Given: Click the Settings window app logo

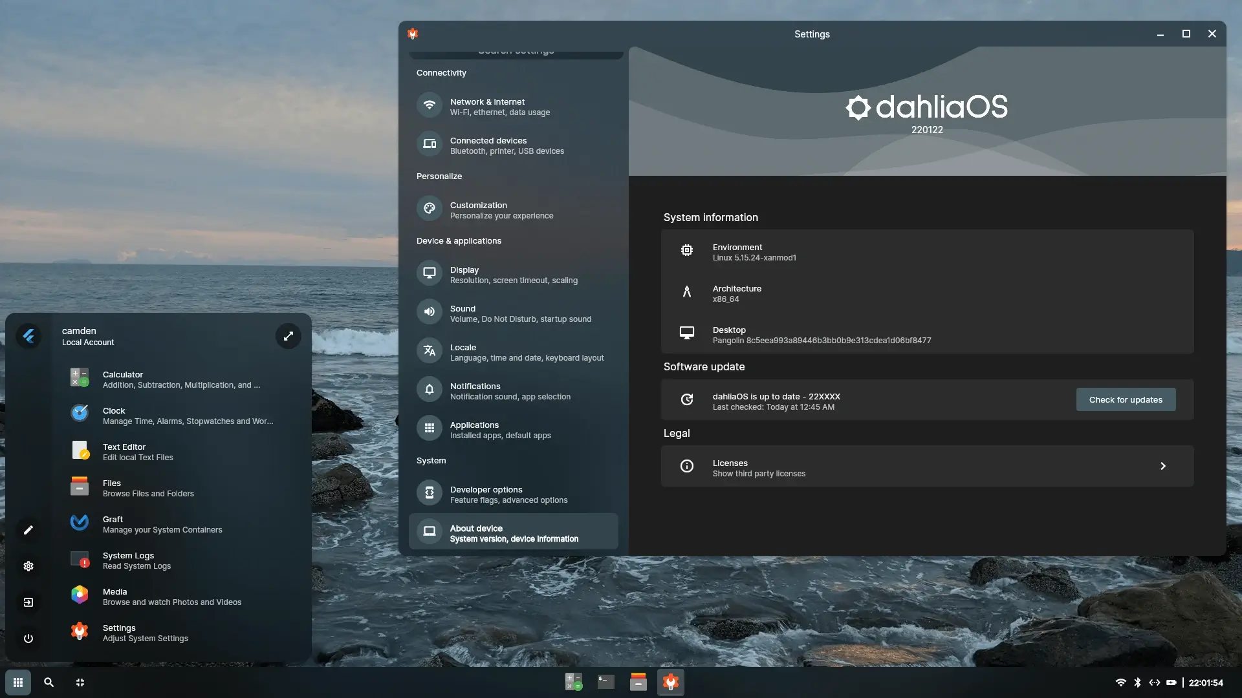Looking at the screenshot, I should (413, 34).
